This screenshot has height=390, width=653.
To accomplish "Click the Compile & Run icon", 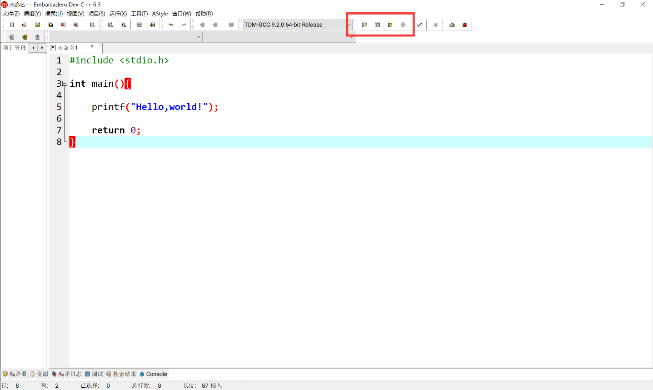I will coord(390,25).
